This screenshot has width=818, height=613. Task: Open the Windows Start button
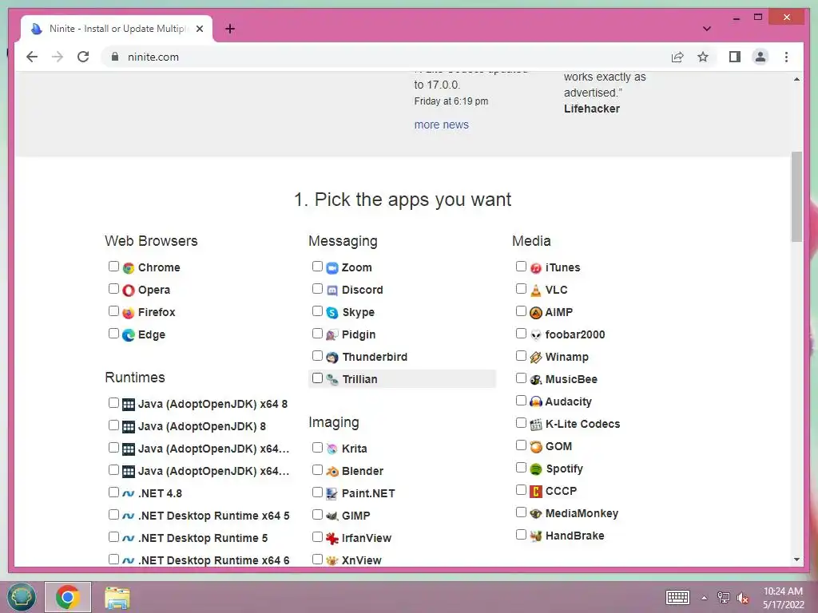point(21,597)
